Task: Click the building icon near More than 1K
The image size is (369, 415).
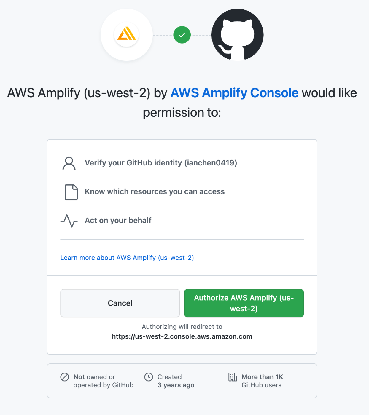Action: (x=233, y=377)
